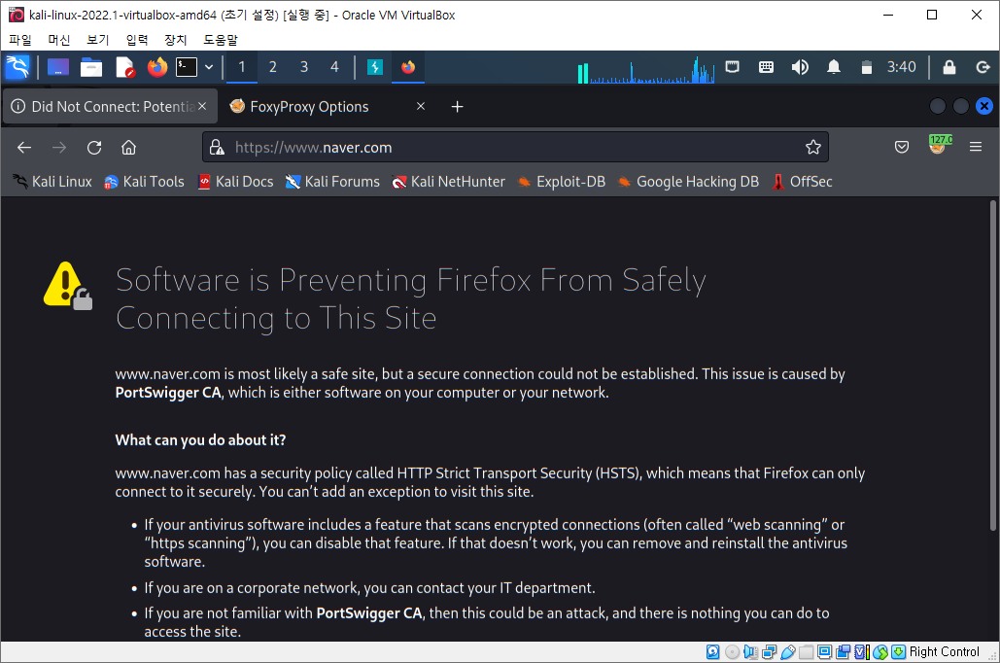Open the FoxyProxy extension icon
This screenshot has width=1000, height=663.
click(x=940, y=145)
